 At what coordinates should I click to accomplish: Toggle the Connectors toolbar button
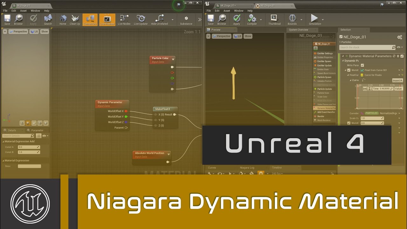(90, 20)
